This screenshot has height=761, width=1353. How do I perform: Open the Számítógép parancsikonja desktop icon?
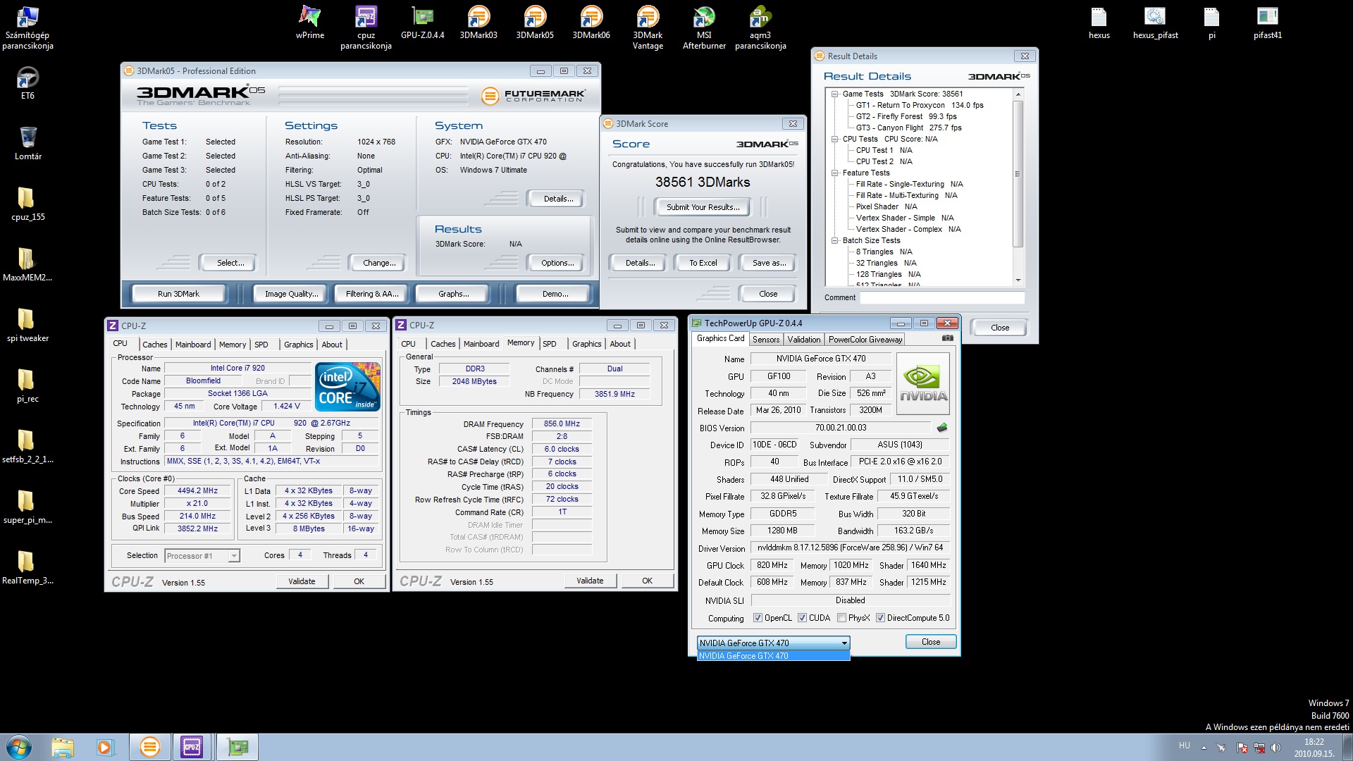coord(27,27)
